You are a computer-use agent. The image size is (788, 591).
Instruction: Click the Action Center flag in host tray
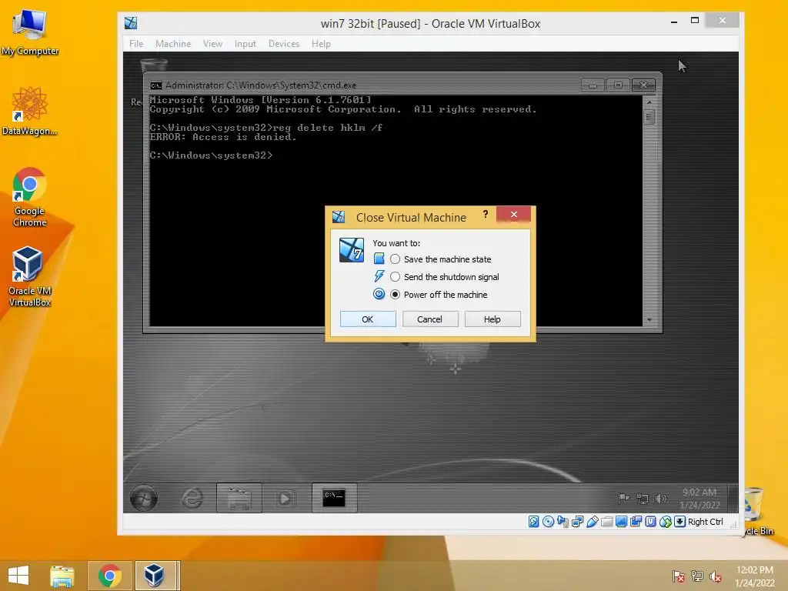pyautogui.click(x=679, y=576)
